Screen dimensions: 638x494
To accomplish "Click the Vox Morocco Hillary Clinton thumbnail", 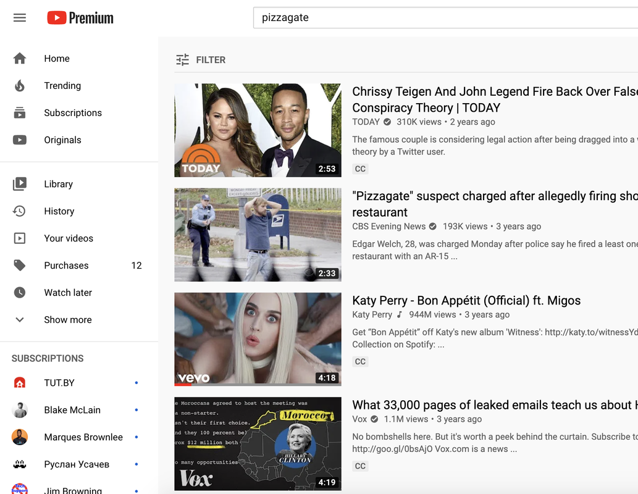I will pos(258,443).
